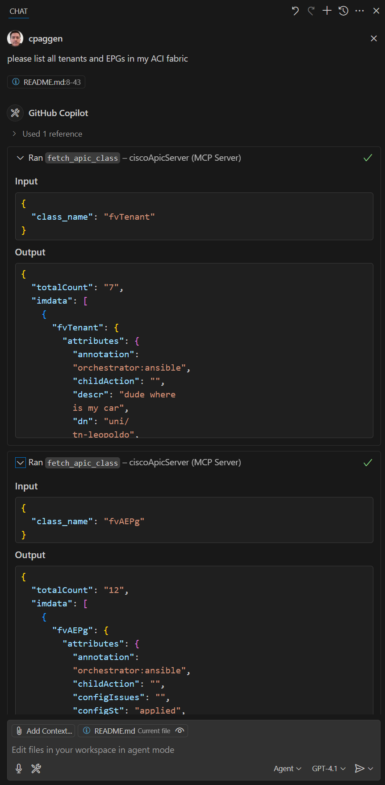
Task: Click the "fvTenant" class_name input value
Action: coord(130,217)
